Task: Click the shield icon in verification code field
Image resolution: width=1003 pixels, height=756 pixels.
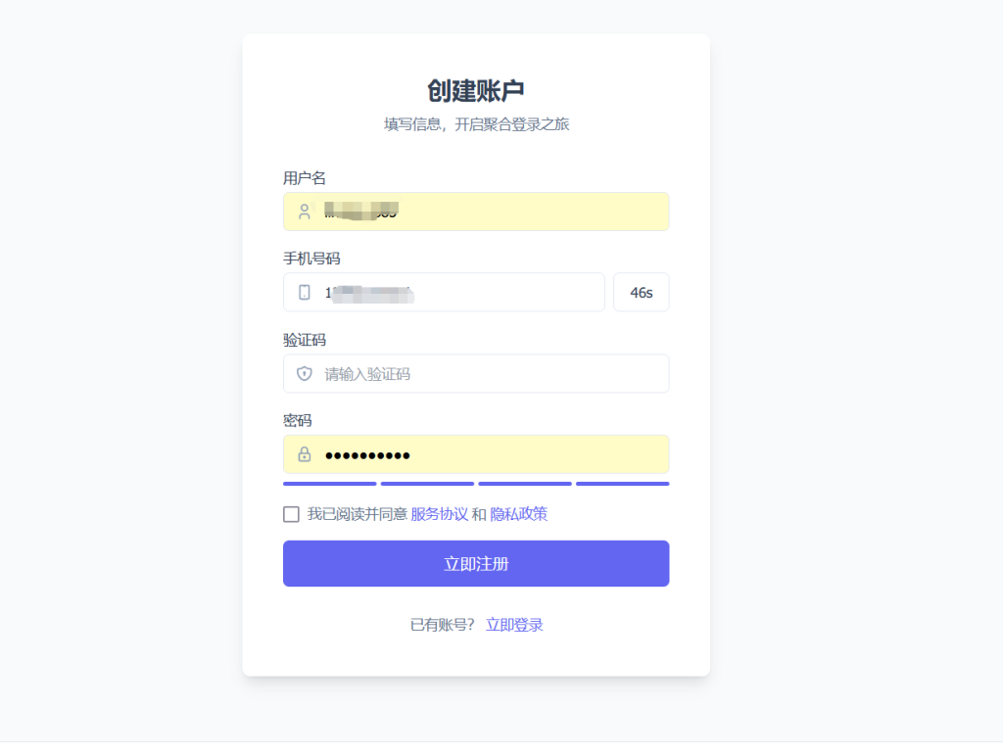Action: (x=305, y=373)
